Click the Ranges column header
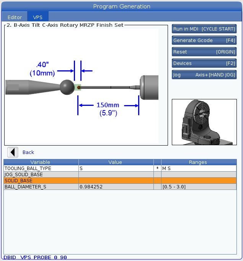Viewport: 243px width, 261px height. [x=199, y=162]
